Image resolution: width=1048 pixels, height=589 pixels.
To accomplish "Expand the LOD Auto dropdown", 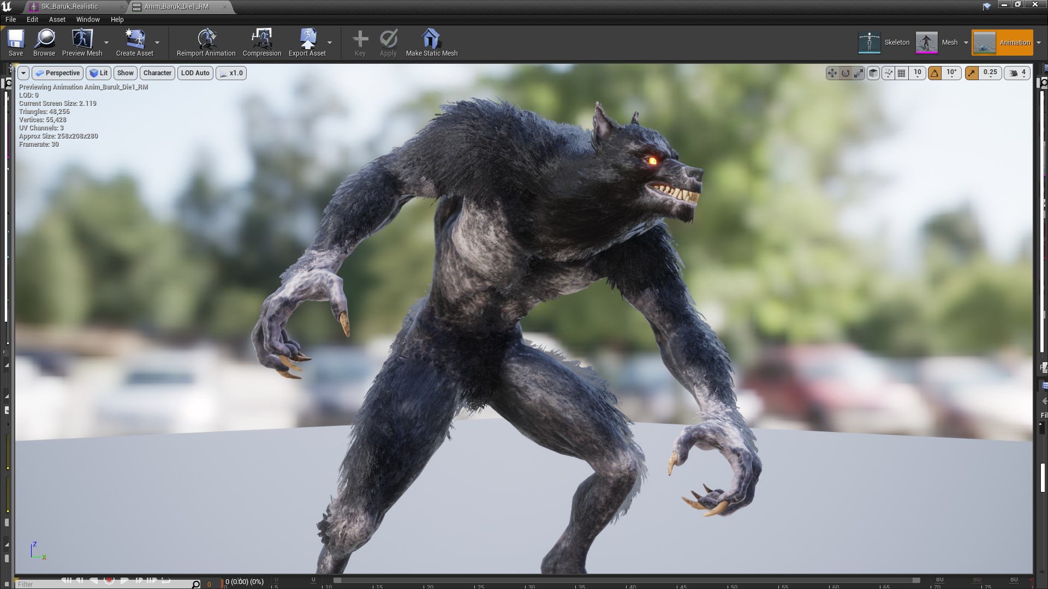I will pyautogui.click(x=195, y=73).
